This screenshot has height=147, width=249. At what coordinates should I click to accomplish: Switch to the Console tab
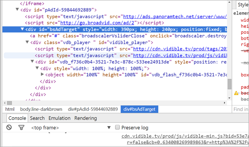pos(17,118)
